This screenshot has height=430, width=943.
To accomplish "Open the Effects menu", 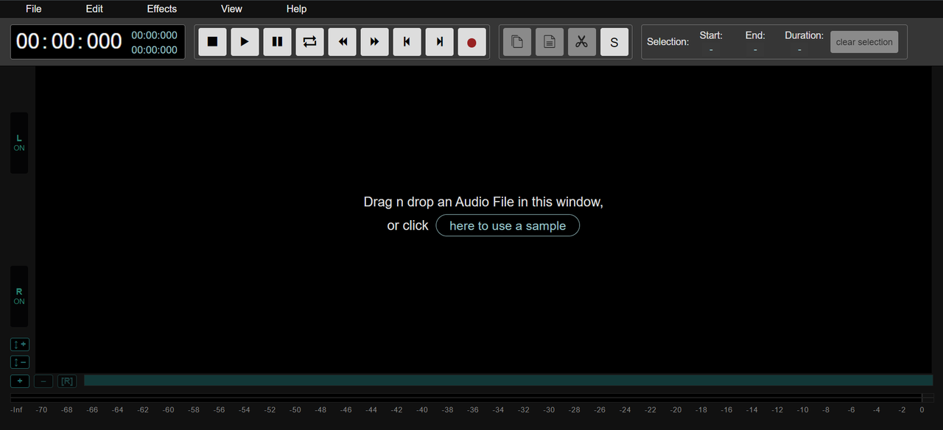I will click(162, 9).
